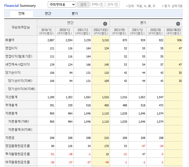Viewport: 189px width, 167px height.
Task: Click the 부채총계 value 473 for 2022/03
Action: click(161, 105)
